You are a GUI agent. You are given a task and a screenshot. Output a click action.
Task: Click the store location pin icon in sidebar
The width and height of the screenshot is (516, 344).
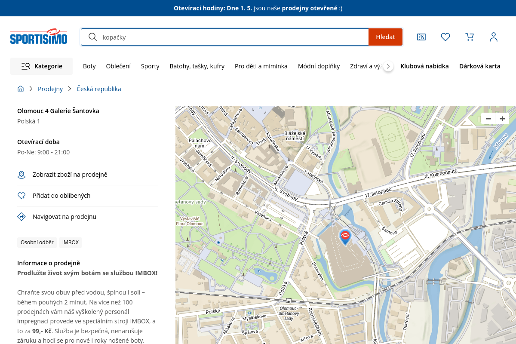[21, 175]
